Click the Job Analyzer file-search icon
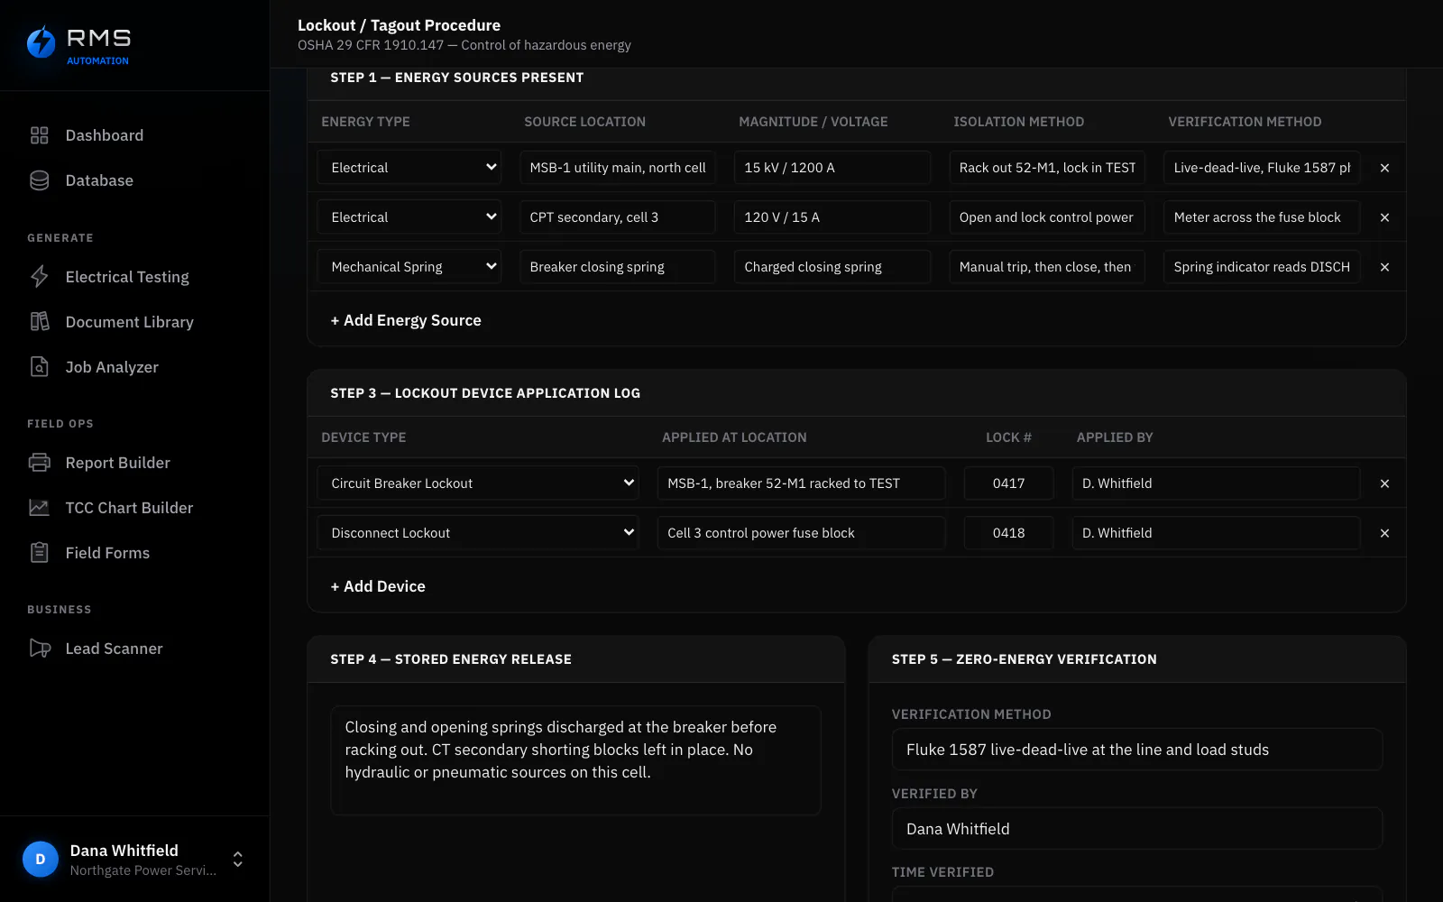1443x902 pixels. click(x=39, y=367)
